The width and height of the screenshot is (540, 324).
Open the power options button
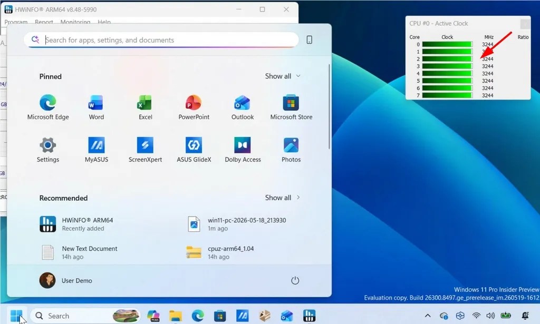(295, 280)
